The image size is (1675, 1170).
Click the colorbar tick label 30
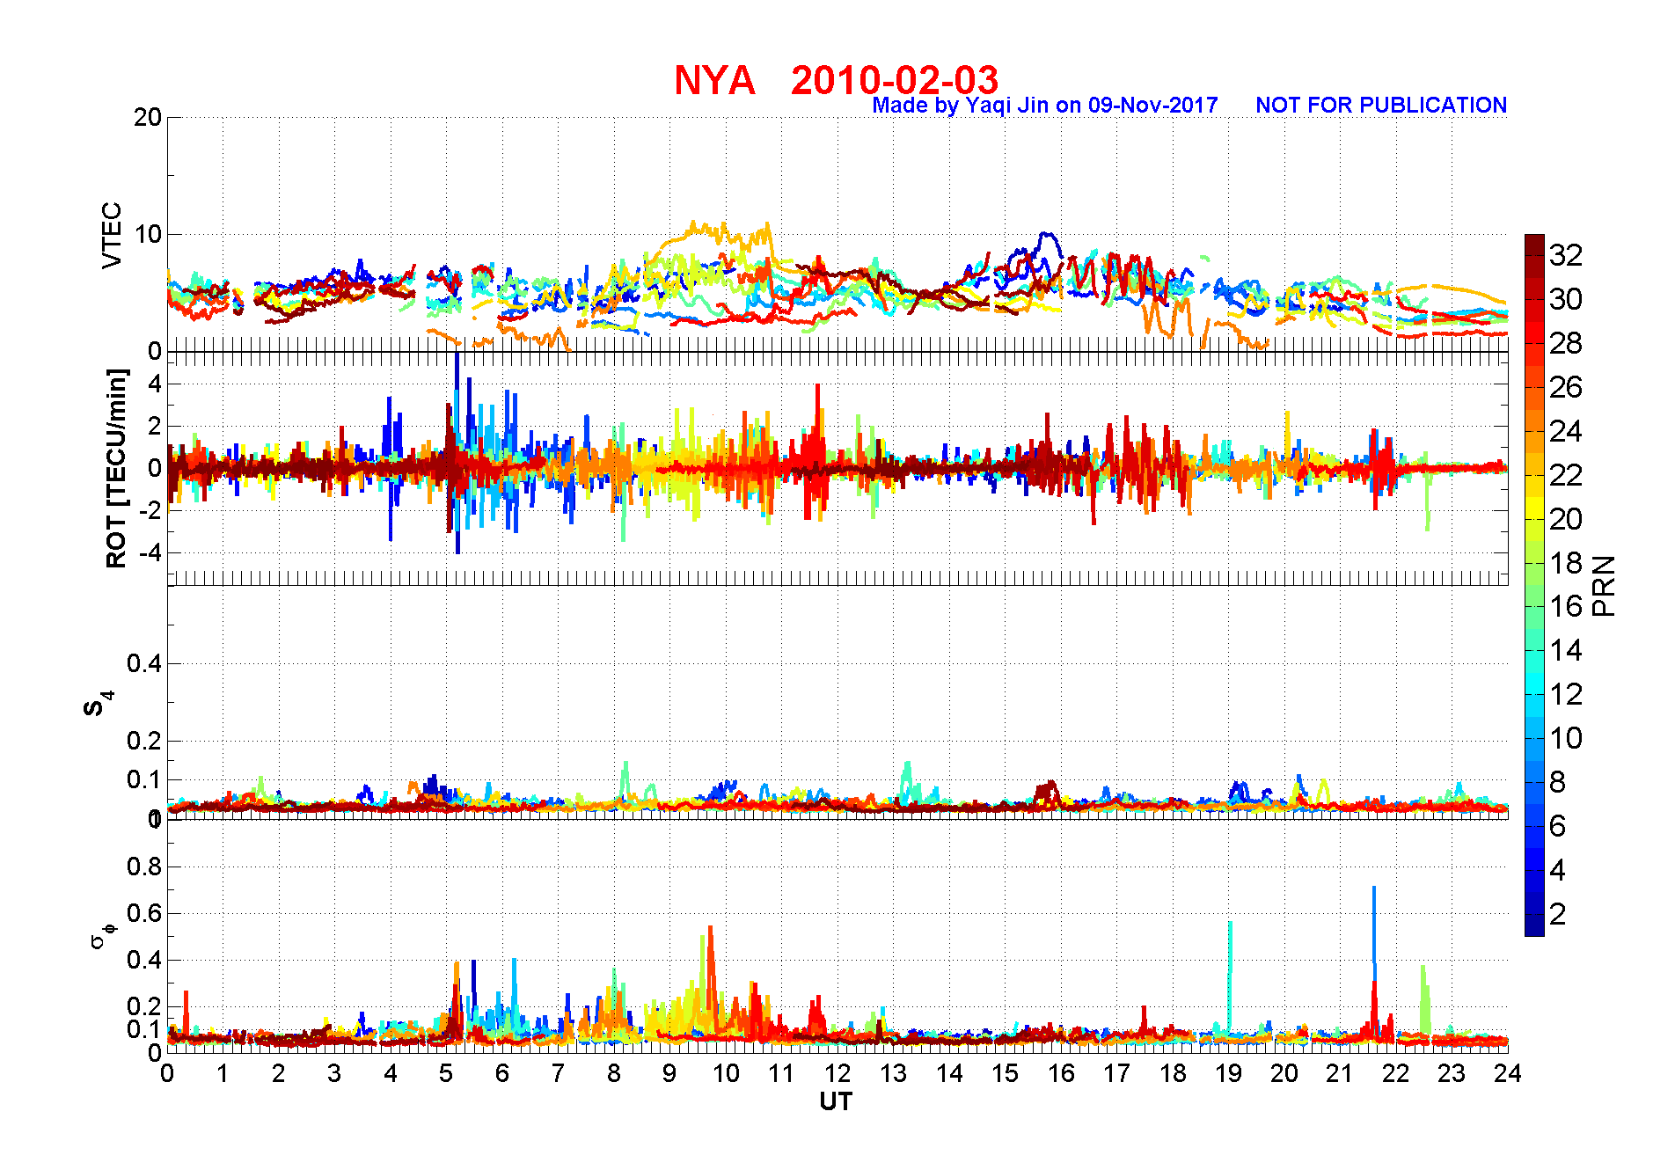click(x=1566, y=299)
